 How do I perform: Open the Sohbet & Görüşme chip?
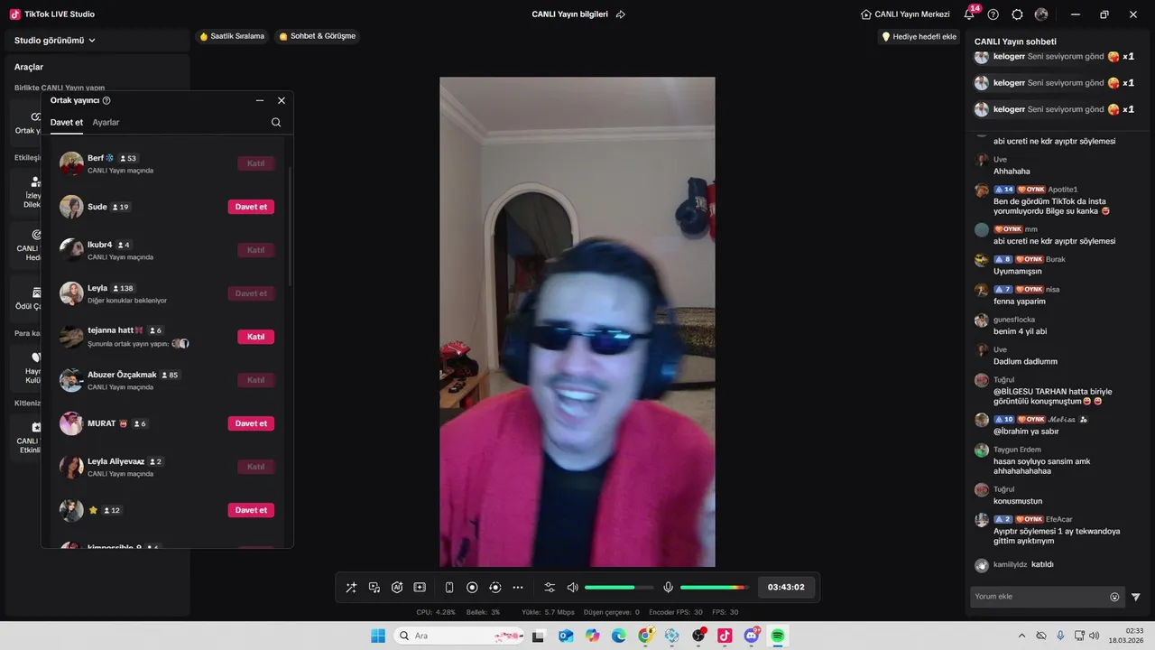pyautogui.click(x=318, y=36)
